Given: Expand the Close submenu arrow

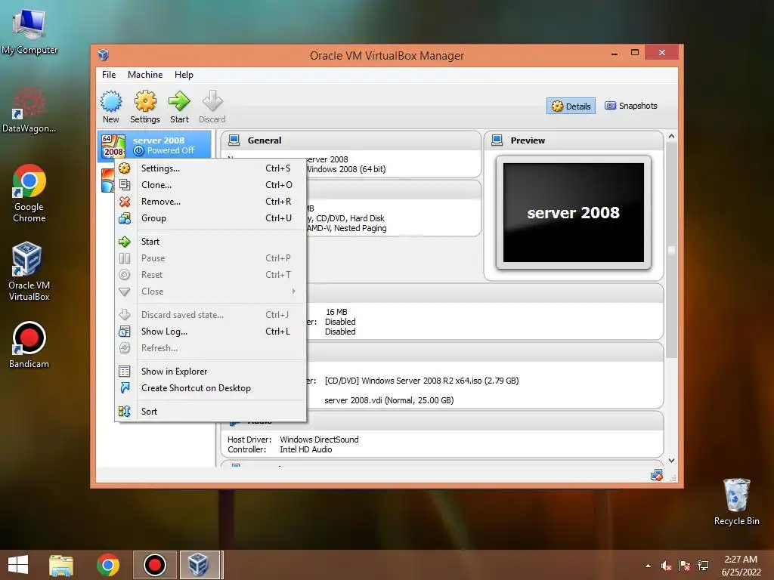Looking at the screenshot, I should (294, 292).
